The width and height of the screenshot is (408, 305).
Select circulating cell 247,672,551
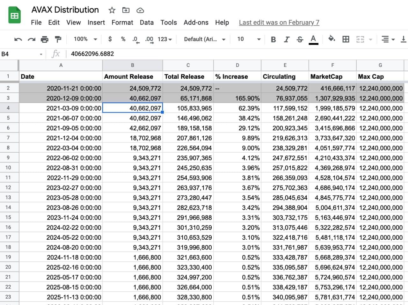coord(285,158)
